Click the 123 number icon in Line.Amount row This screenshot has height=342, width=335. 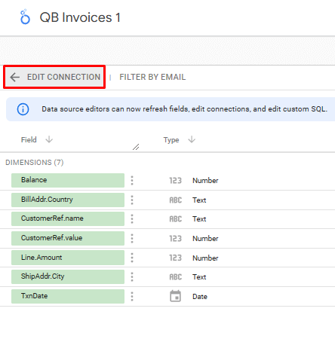tap(175, 258)
